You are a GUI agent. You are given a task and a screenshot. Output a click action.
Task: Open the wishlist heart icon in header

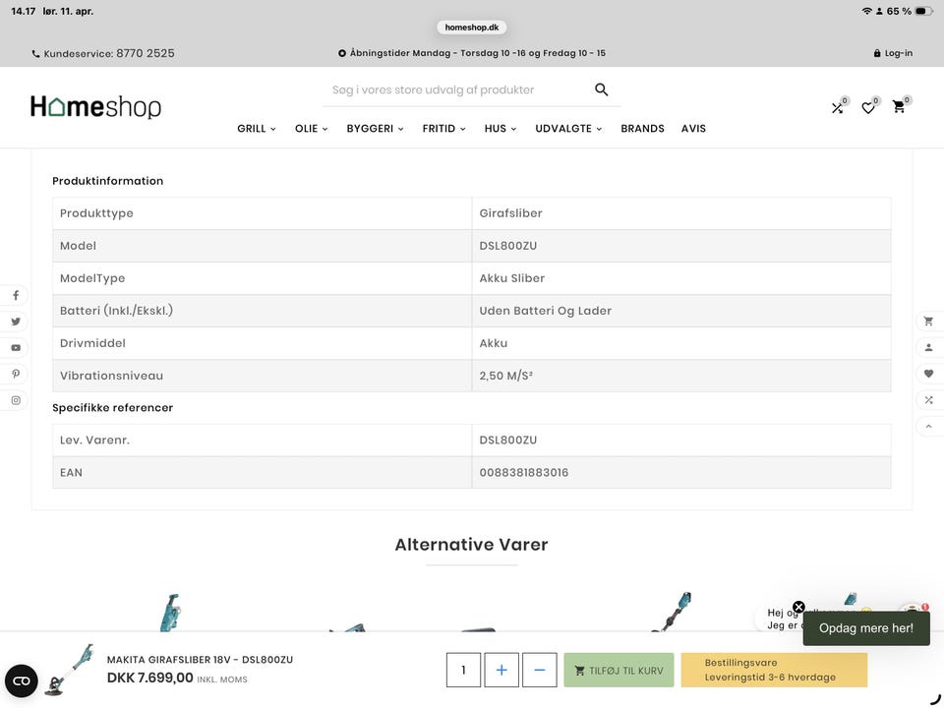click(867, 108)
